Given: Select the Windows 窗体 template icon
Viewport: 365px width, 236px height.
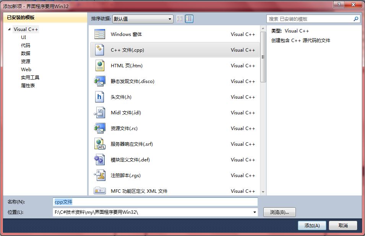Looking at the screenshot, I should [x=100, y=34].
